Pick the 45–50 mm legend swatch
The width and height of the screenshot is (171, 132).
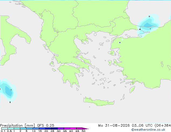pyautogui.click(x=79, y=128)
